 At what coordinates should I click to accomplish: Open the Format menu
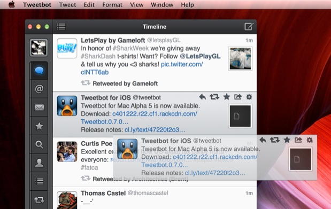tap(112, 5)
